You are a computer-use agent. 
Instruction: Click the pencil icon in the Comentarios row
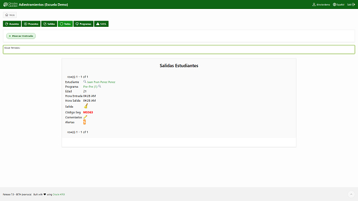click(86, 117)
